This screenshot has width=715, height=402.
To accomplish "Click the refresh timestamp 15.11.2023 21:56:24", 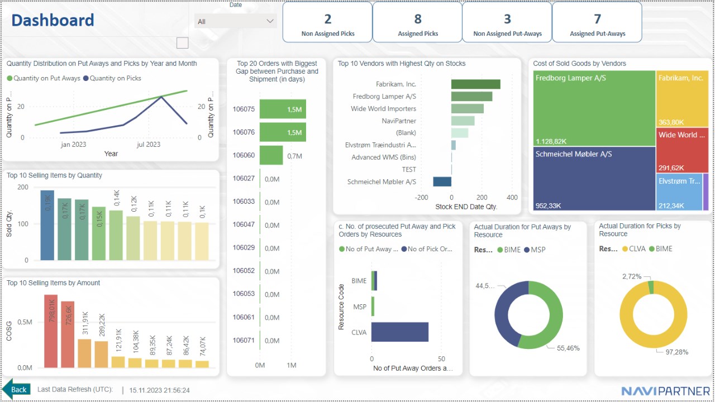I will (x=159, y=390).
